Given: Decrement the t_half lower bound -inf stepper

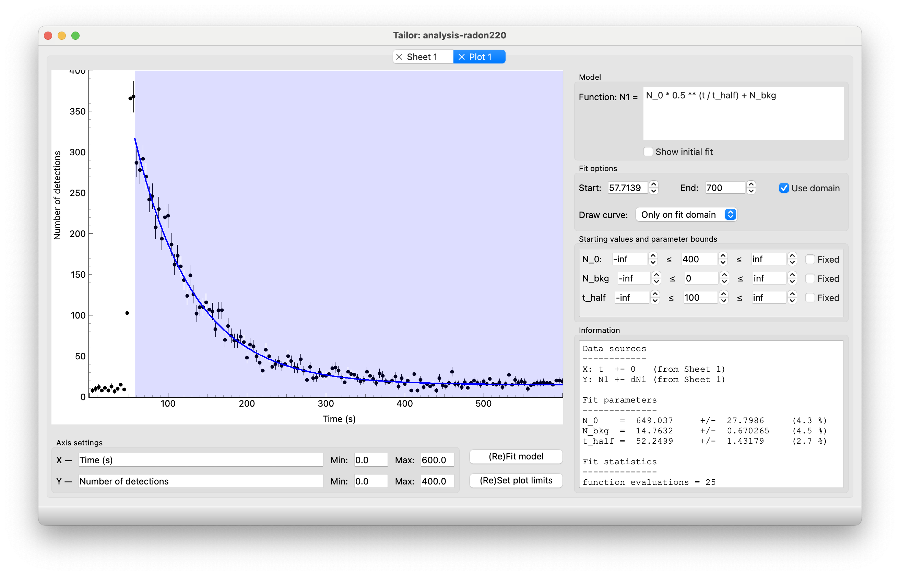Looking at the screenshot, I should click(655, 300).
